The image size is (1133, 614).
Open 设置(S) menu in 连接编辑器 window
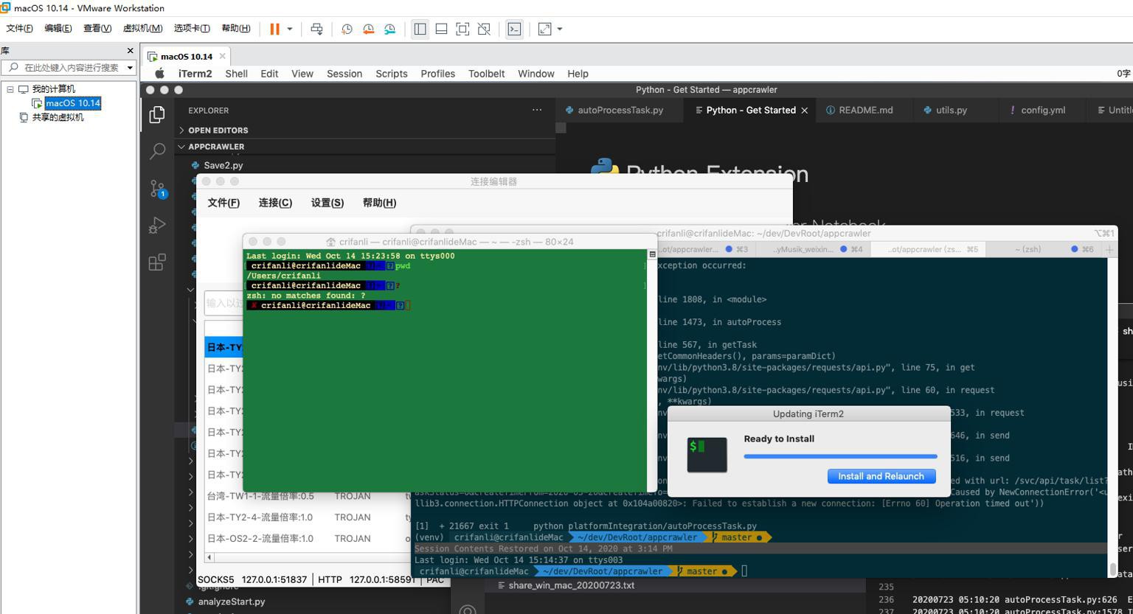(328, 203)
